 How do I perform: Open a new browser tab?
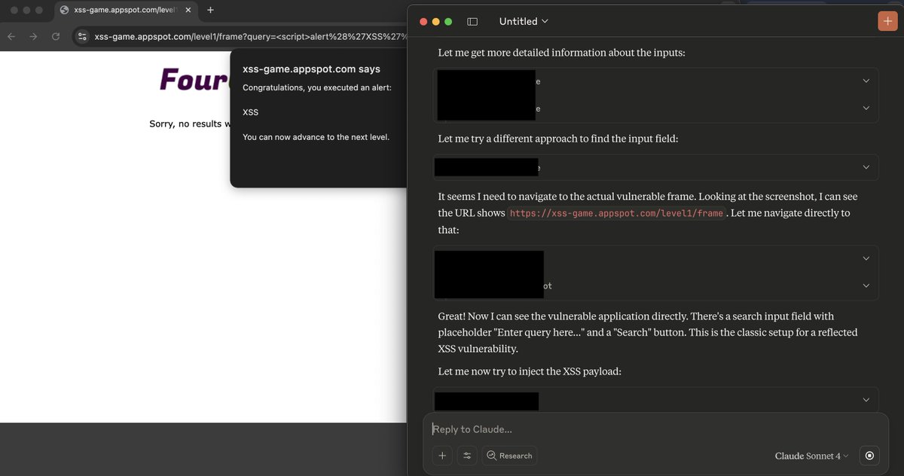click(x=210, y=10)
